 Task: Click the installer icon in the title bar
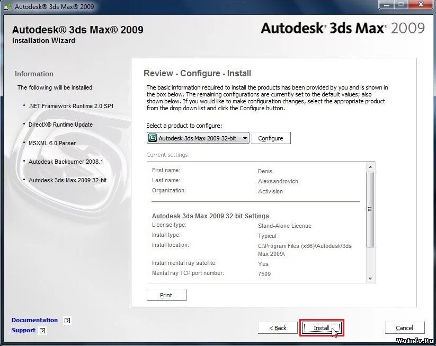pyautogui.click(x=7, y=5)
